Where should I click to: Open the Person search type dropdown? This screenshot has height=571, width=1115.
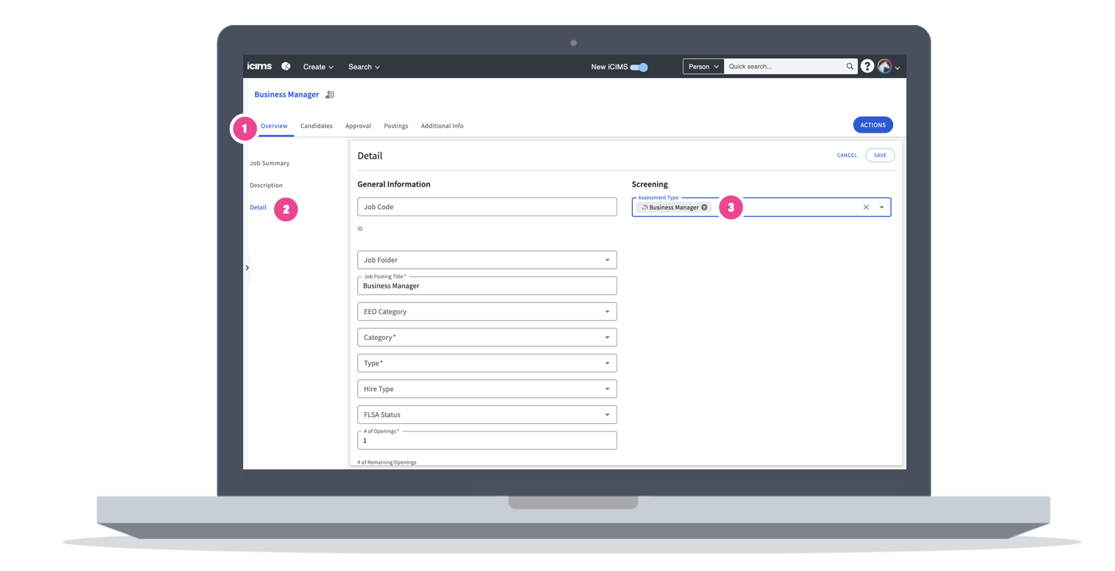(703, 66)
